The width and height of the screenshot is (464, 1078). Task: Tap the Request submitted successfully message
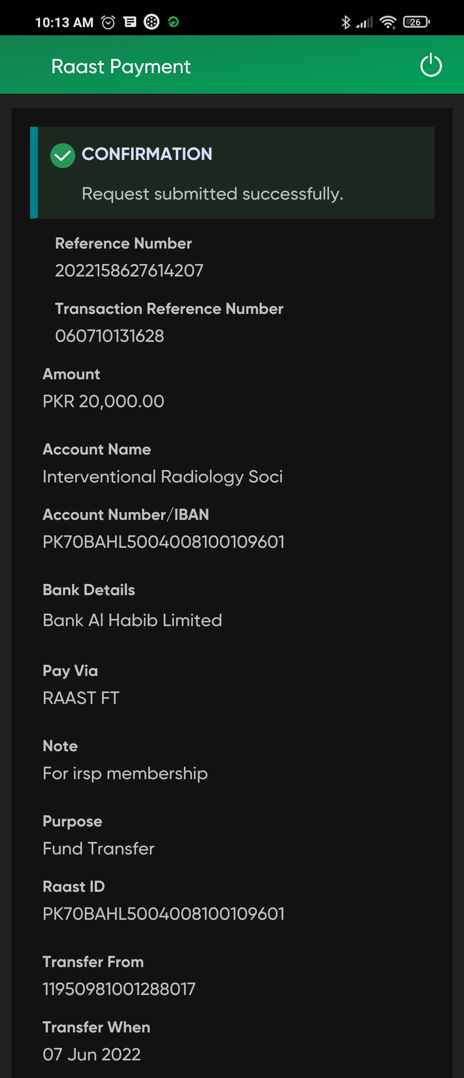(x=212, y=194)
